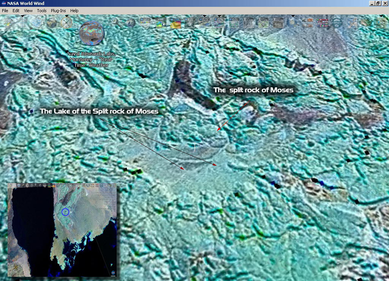The width and height of the screenshot is (389, 281).
Task: Open the Edit menu
Action: [x=16, y=11]
